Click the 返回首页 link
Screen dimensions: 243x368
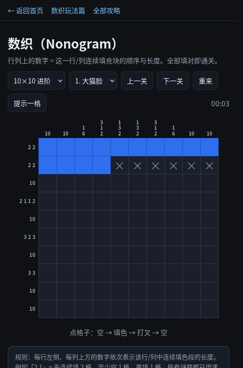25,11
